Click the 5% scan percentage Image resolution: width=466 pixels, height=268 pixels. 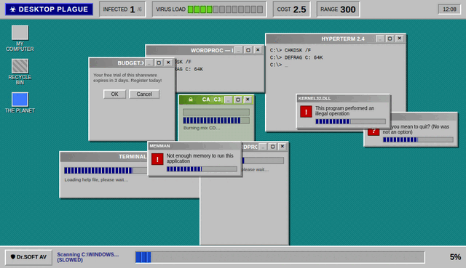[x=455, y=256]
